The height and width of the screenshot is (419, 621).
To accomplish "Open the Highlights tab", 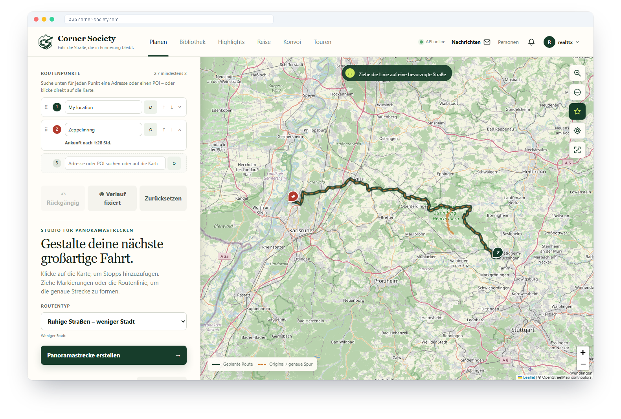I will pos(231,42).
